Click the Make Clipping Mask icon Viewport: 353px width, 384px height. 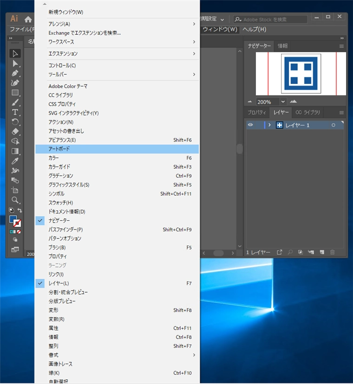[x=301, y=252]
